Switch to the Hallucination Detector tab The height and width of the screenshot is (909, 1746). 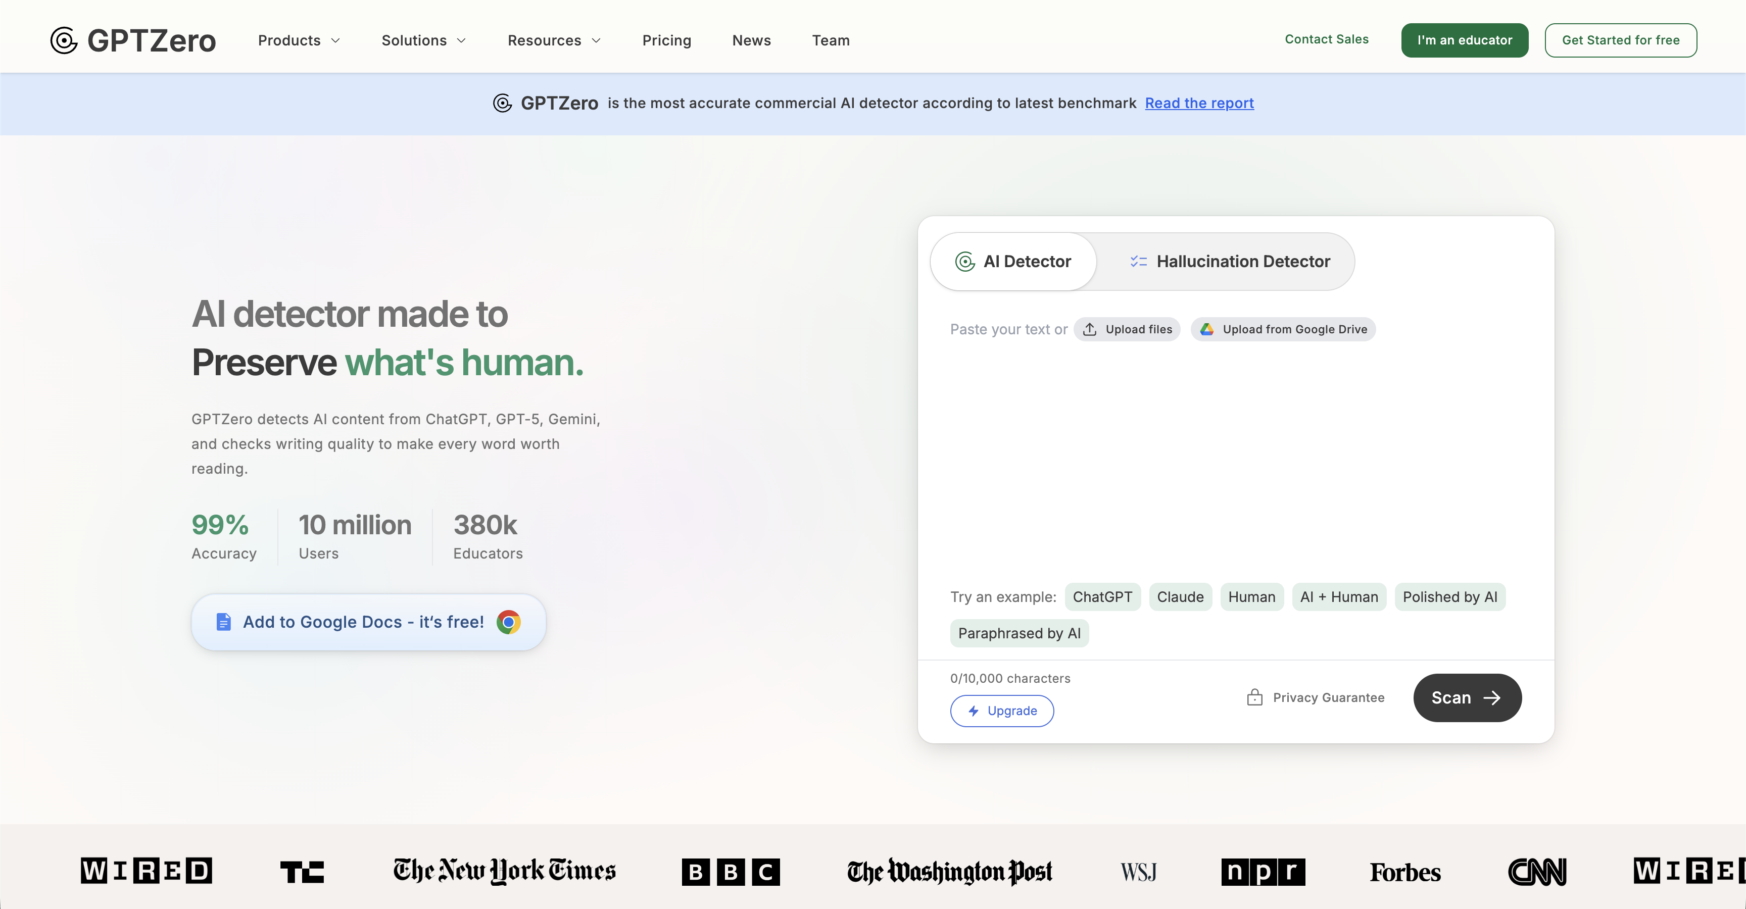point(1229,262)
